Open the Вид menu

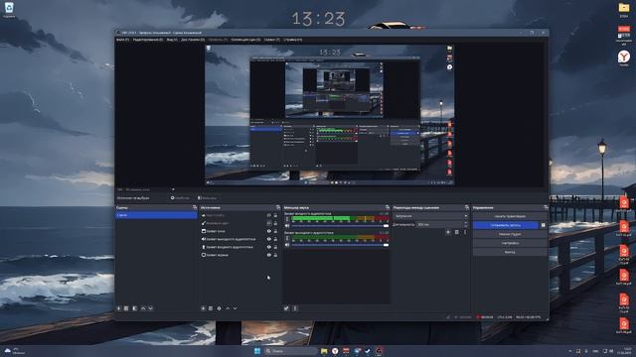pos(172,40)
